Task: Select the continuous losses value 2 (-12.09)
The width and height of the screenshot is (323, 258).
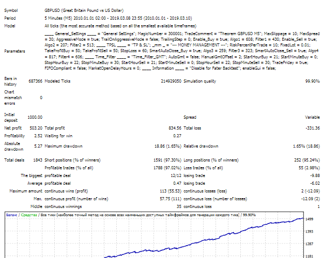Action: [311, 191]
